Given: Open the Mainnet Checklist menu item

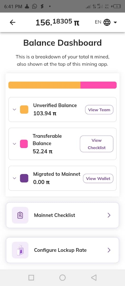Looking at the screenshot, I should 62,215.
